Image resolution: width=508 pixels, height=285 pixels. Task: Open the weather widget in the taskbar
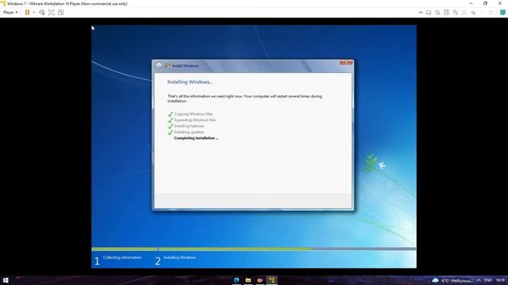(x=452, y=280)
